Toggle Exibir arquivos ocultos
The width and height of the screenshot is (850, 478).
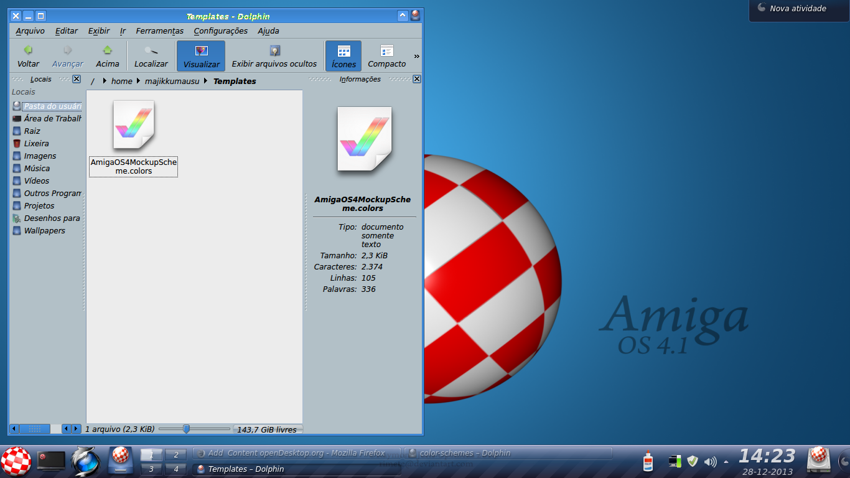(x=274, y=56)
